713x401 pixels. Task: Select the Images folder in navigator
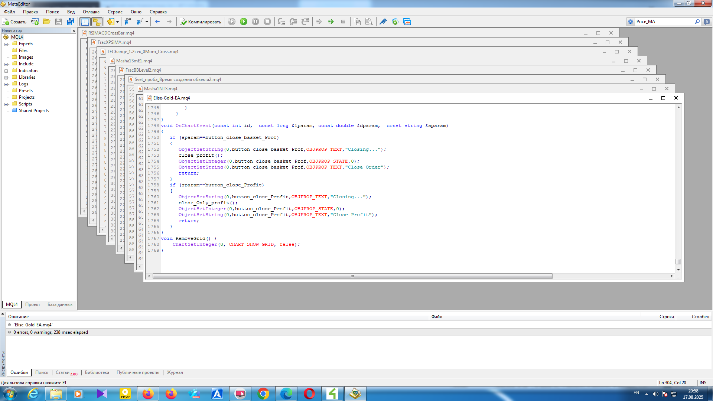coord(26,57)
